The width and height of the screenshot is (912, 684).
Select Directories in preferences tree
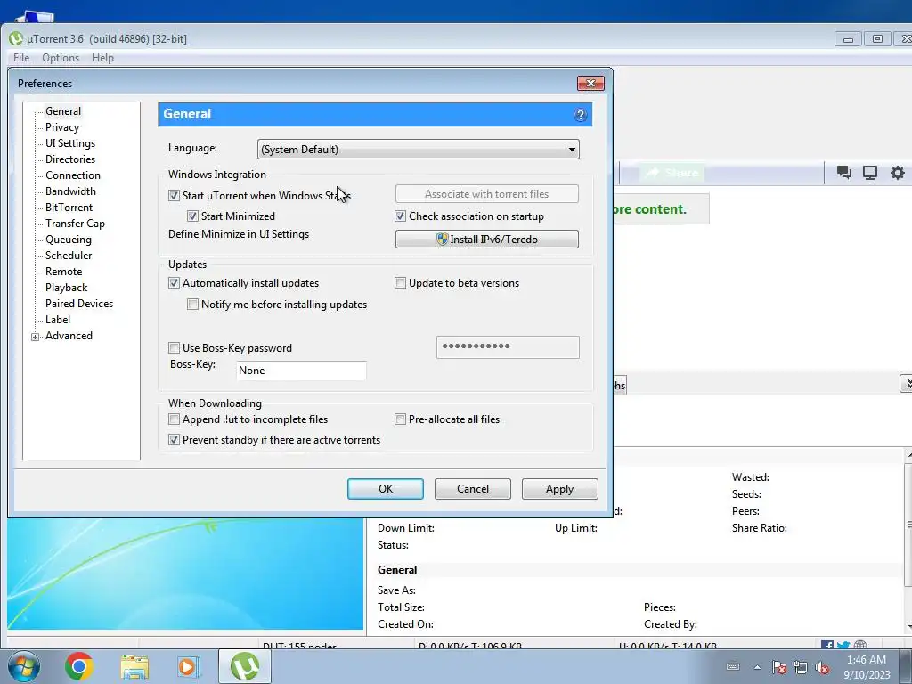70,159
